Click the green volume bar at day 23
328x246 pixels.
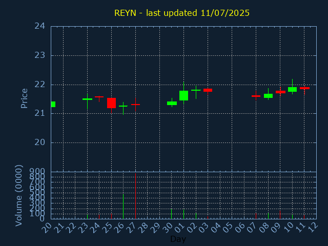click(x=87, y=216)
